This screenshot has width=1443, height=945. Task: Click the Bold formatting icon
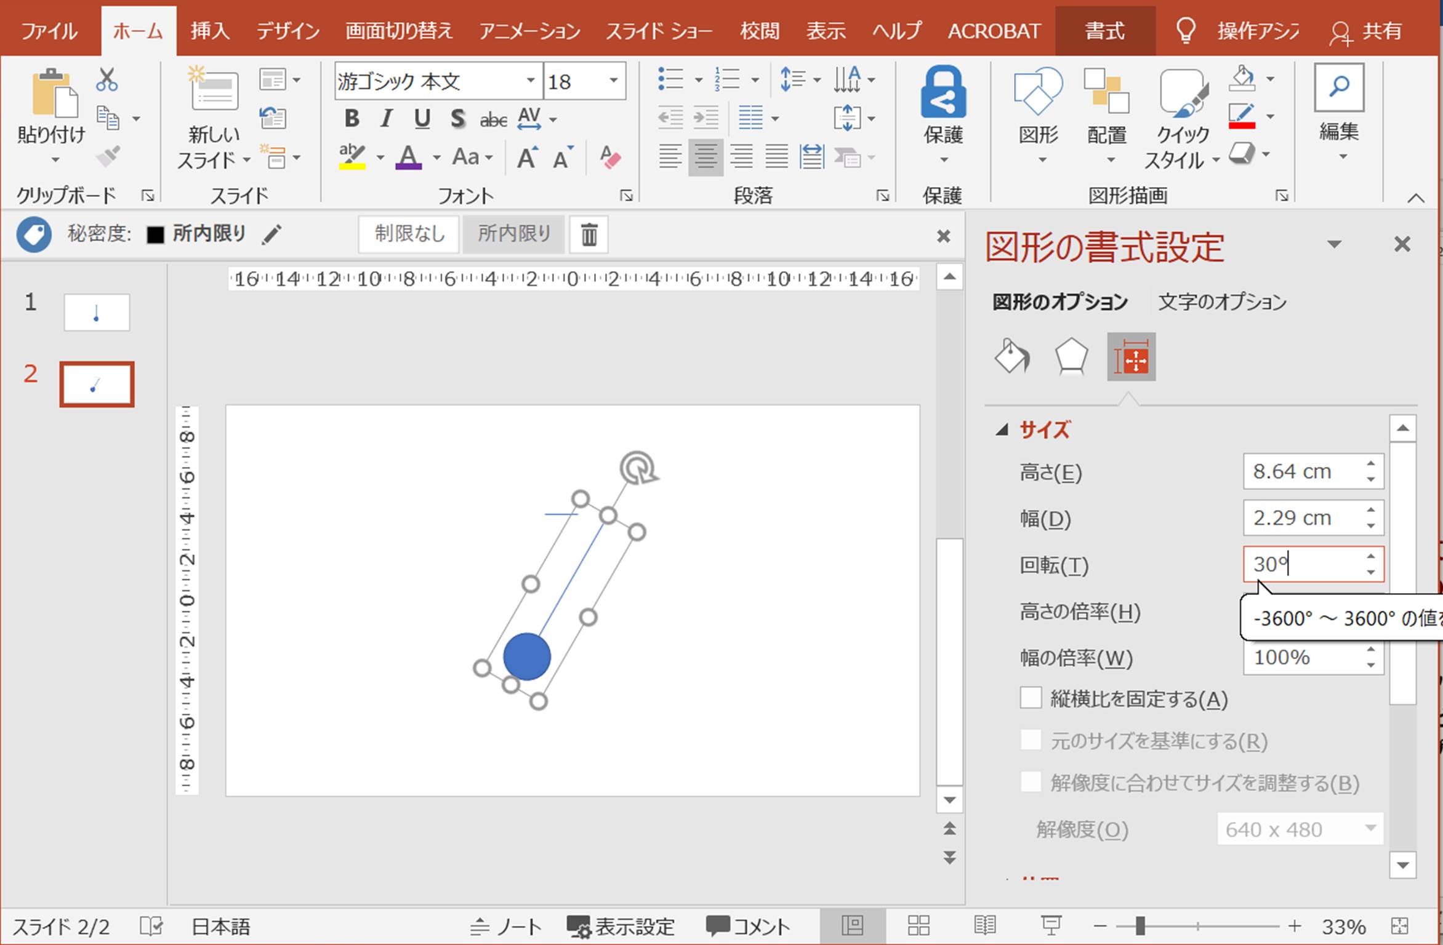pyautogui.click(x=352, y=118)
